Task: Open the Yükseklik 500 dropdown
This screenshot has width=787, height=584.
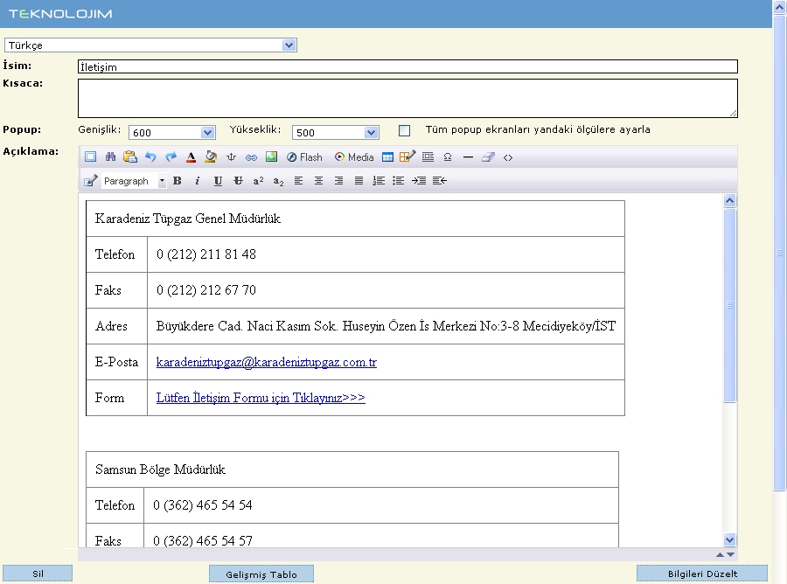Action: point(335,133)
